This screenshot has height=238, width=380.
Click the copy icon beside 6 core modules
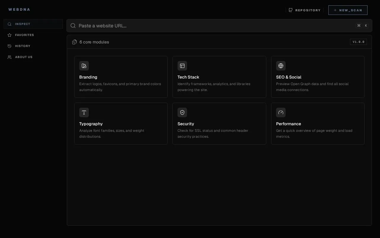pyautogui.click(x=75, y=42)
